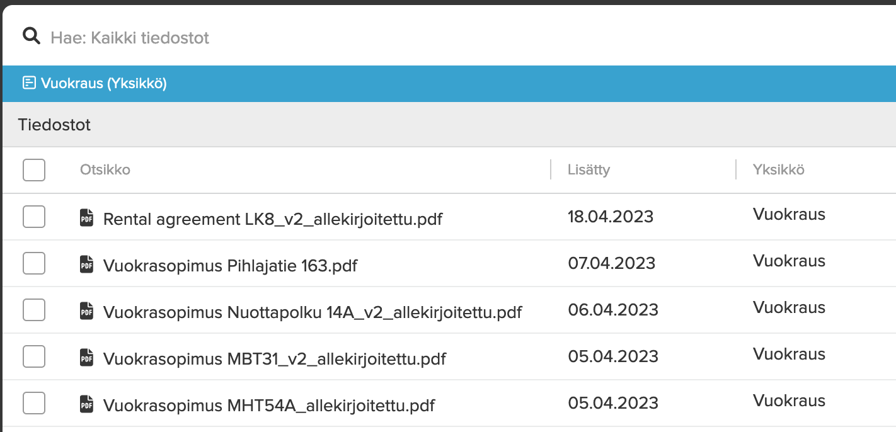Mark the MHT54A_allekirjoitettu.pdf checkbox
The width and height of the screenshot is (896, 432).
click(34, 403)
